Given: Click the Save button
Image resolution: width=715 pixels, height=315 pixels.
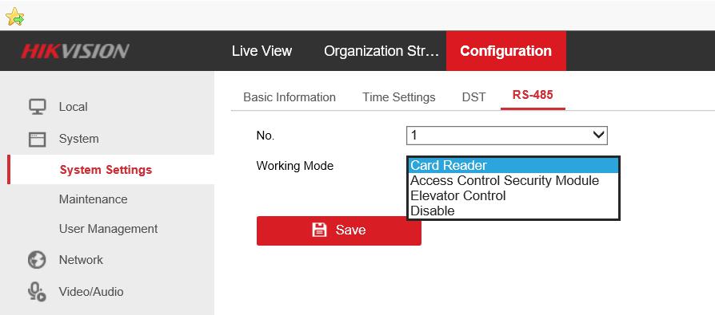Looking at the screenshot, I should tap(339, 230).
